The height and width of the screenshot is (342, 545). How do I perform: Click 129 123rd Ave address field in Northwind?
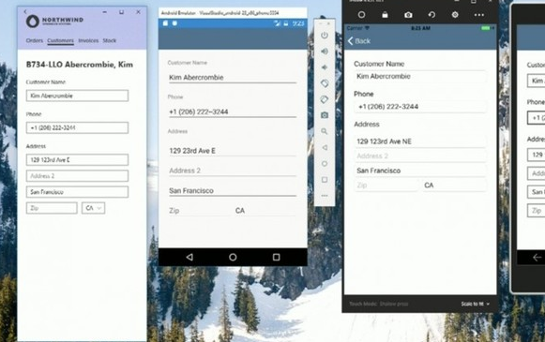pyautogui.click(x=77, y=159)
